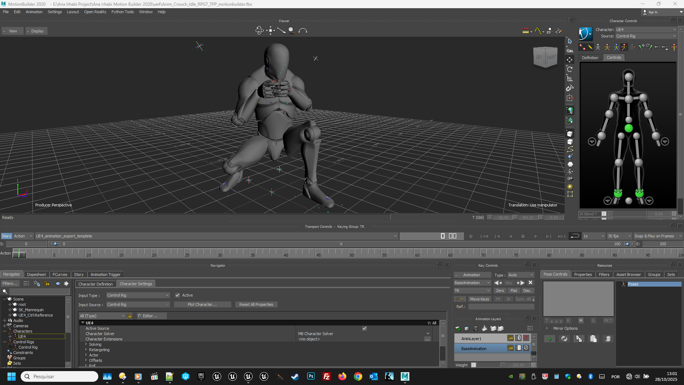This screenshot has width=684, height=385.
Task: Click the create pose plus icon
Action: point(549,339)
